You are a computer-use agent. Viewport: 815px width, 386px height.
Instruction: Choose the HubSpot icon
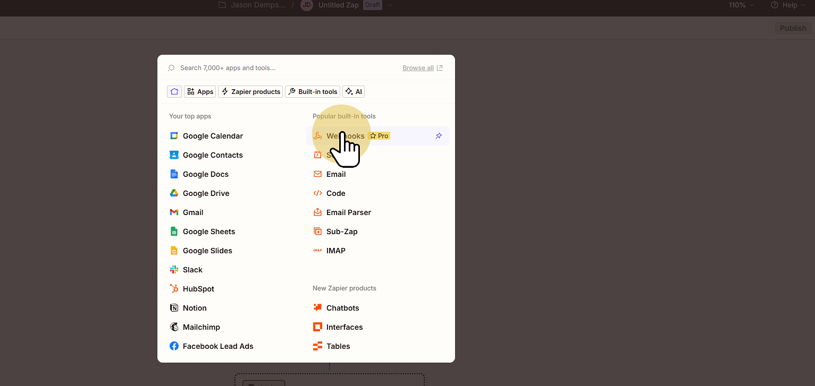pyautogui.click(x=174, y=289)
